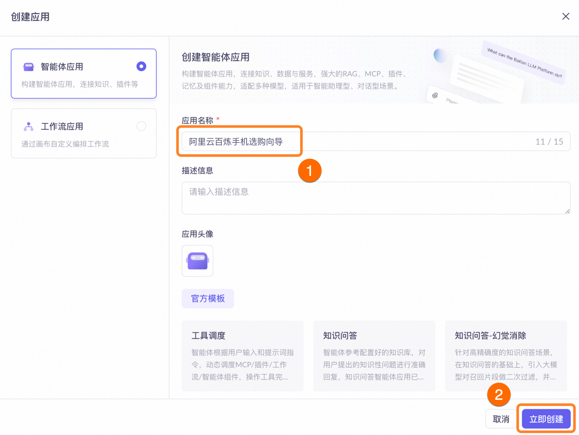This screenshot has width=579, height=435.
Task: Choose the 知识问答 template card
Action: pyautogui.click(x=374, y=356)
